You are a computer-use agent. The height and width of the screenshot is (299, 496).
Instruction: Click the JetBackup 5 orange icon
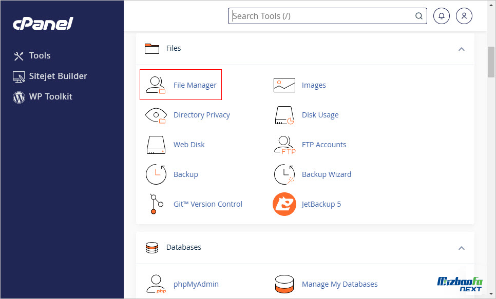point(284,204)
